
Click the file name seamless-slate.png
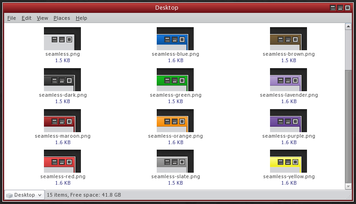pos(176,176)
